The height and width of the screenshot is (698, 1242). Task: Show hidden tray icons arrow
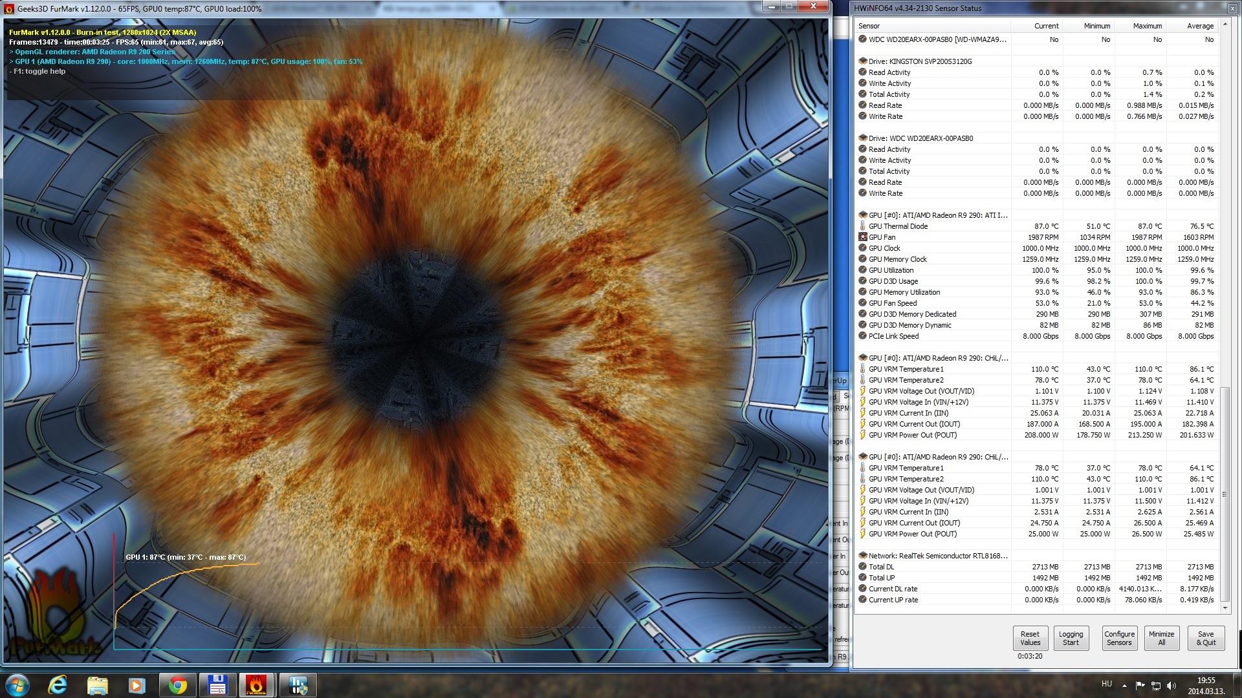[1124, 686]
